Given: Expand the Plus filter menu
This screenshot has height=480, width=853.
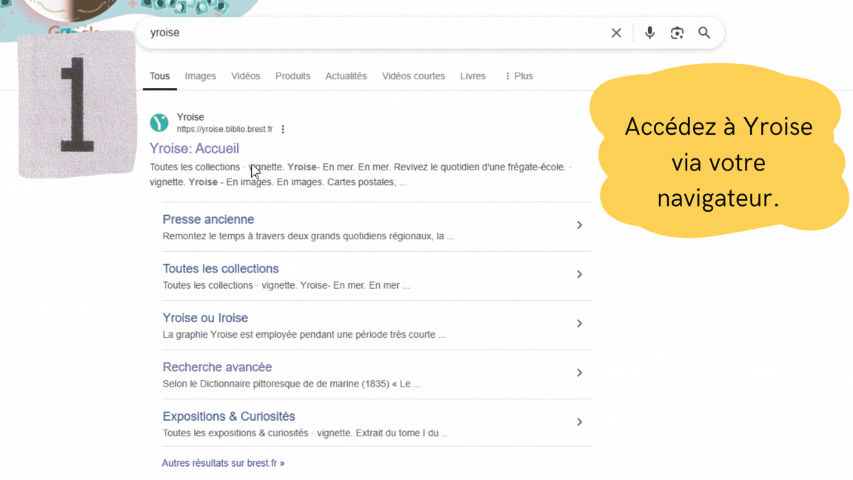Looking at the screenshot, I should (x=518, y=76).
